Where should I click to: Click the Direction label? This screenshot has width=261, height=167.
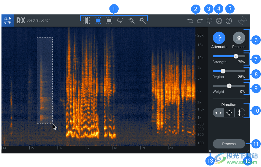coord(229,105)
